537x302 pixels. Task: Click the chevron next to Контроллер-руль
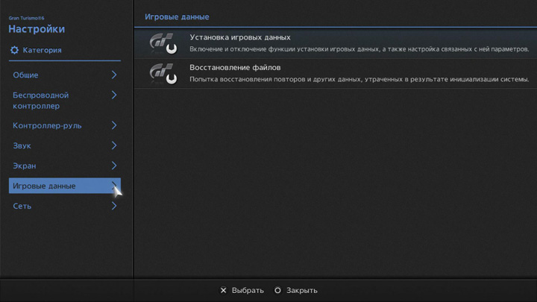coord(114,125)
